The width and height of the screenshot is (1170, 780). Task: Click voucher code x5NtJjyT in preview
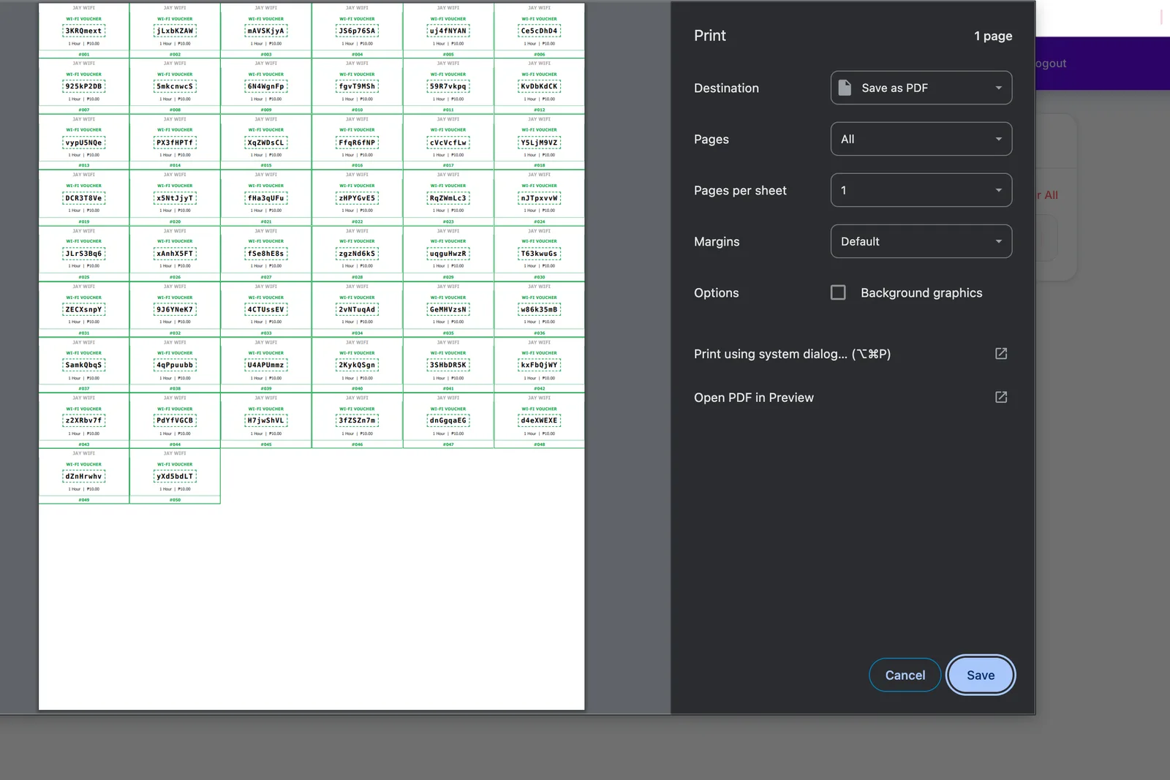tap(175, 198)
